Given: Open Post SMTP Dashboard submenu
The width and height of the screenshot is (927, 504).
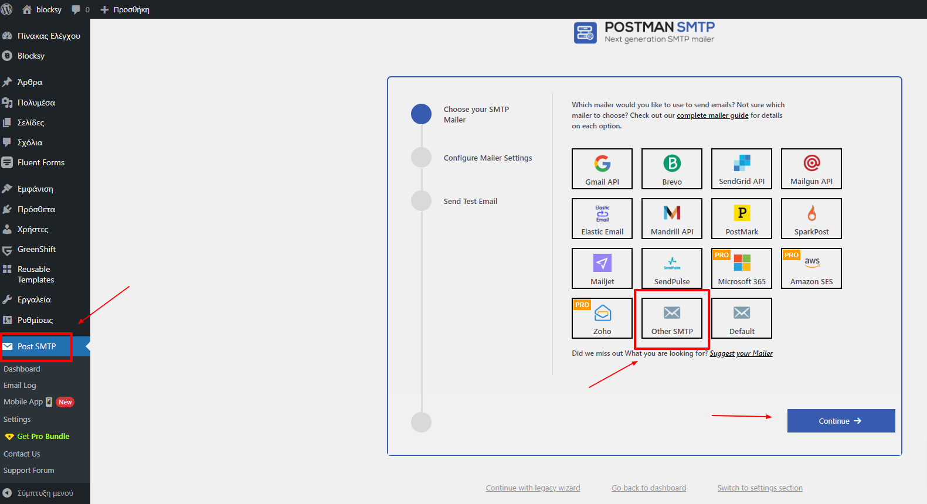Looking at the screenshot, I should point(22,369).
